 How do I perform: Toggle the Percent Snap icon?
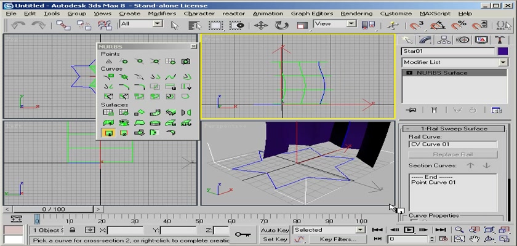[459, 25]
